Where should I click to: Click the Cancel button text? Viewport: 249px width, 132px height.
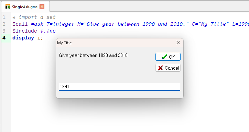click(172, 68)
